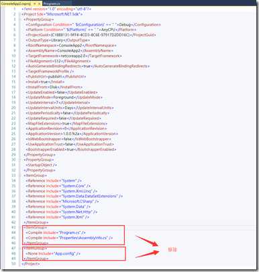Click the InstallFrom Disk line
The image size is (259, 272).
(54, 87)
